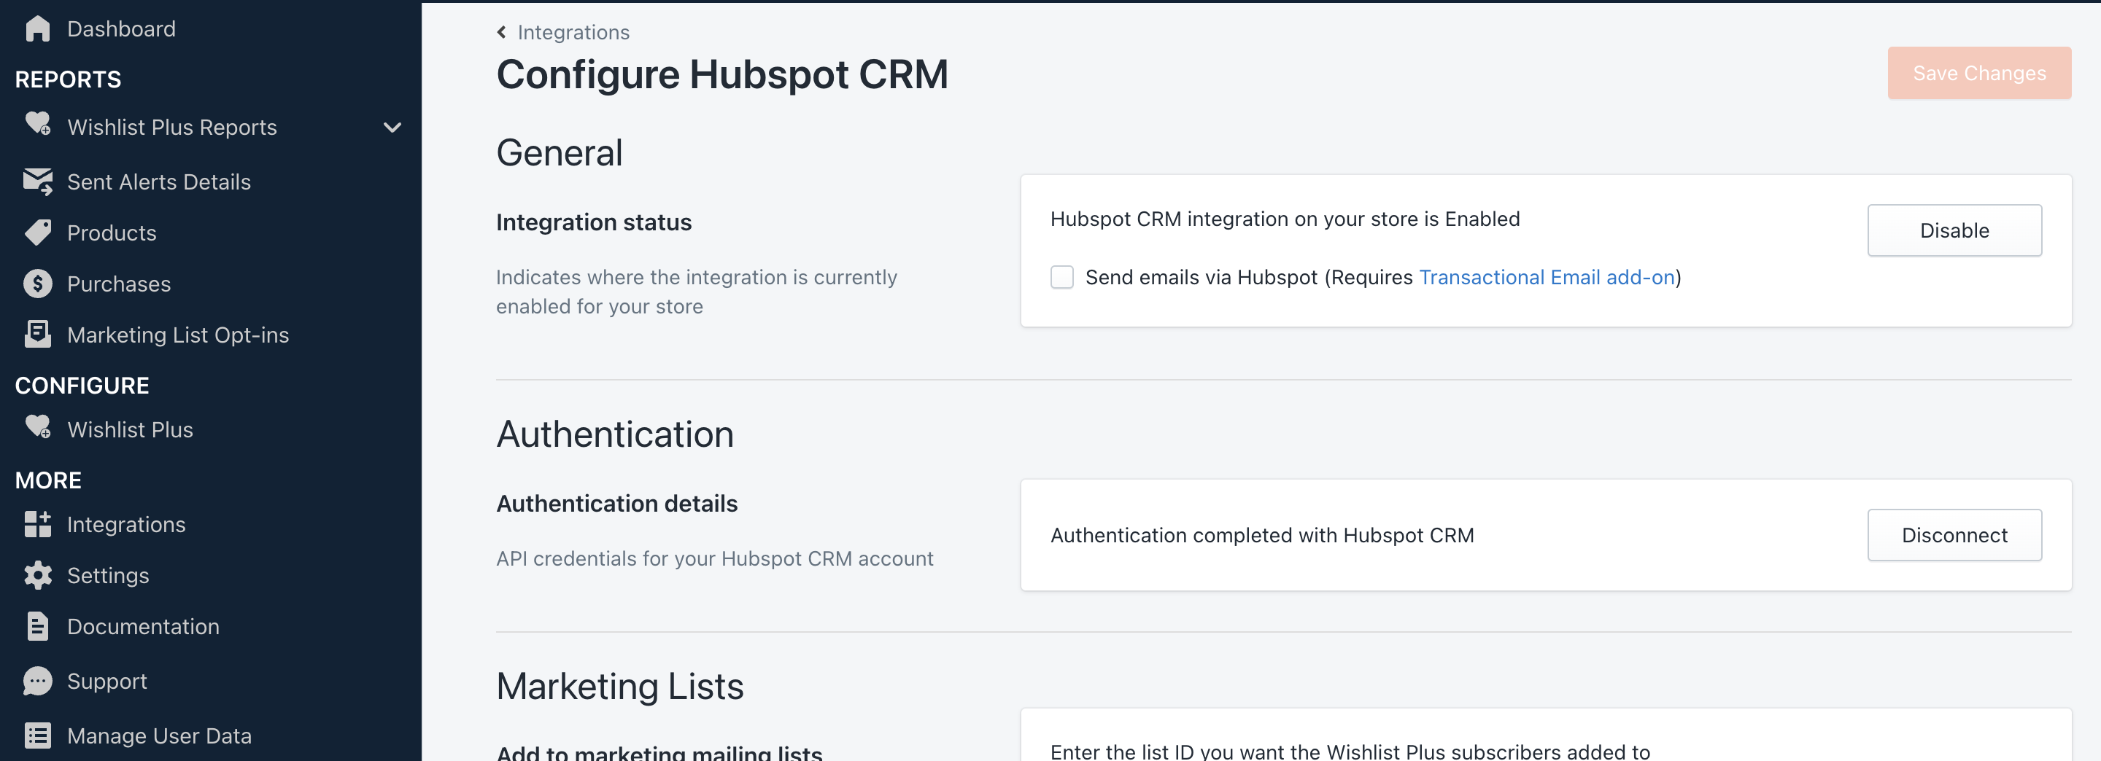Image resolution: width=2101 pixels, height=761 pixels.
Task: Click 'Authentication completed with Hubspot CRM' text
Action: [1262, 535]
